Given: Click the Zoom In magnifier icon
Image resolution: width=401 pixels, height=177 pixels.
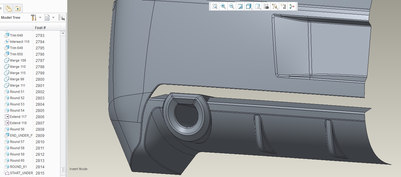Looking at the screenshot, I should coord(223,6).
